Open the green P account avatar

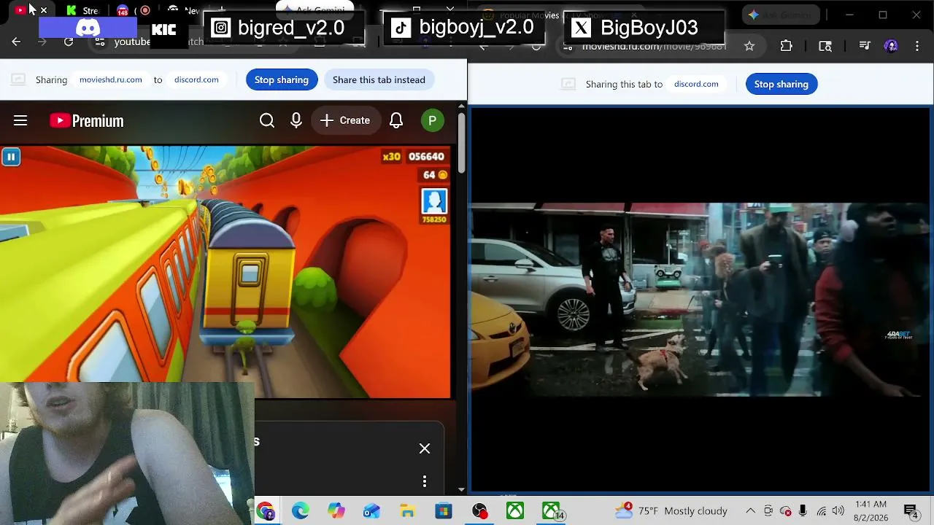[x=433, y=120]
